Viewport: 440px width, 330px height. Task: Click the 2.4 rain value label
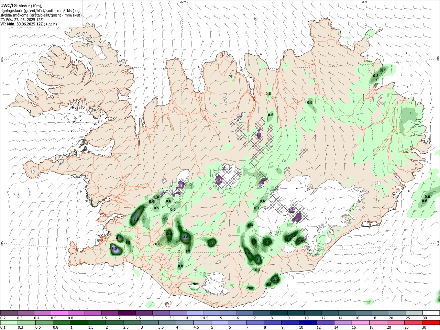[169, 234]
